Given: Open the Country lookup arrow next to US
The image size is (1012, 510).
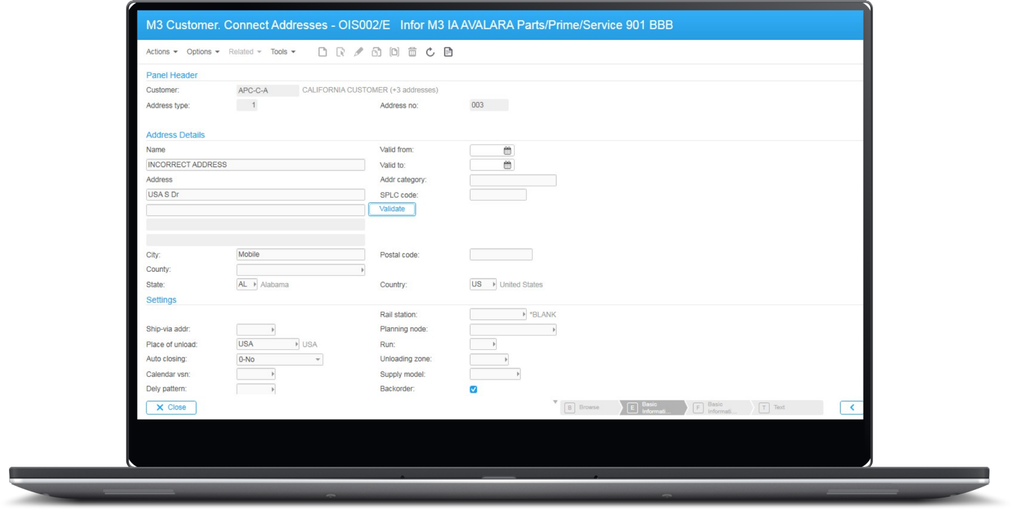Looking at the screenshot, I should [494, 285].
